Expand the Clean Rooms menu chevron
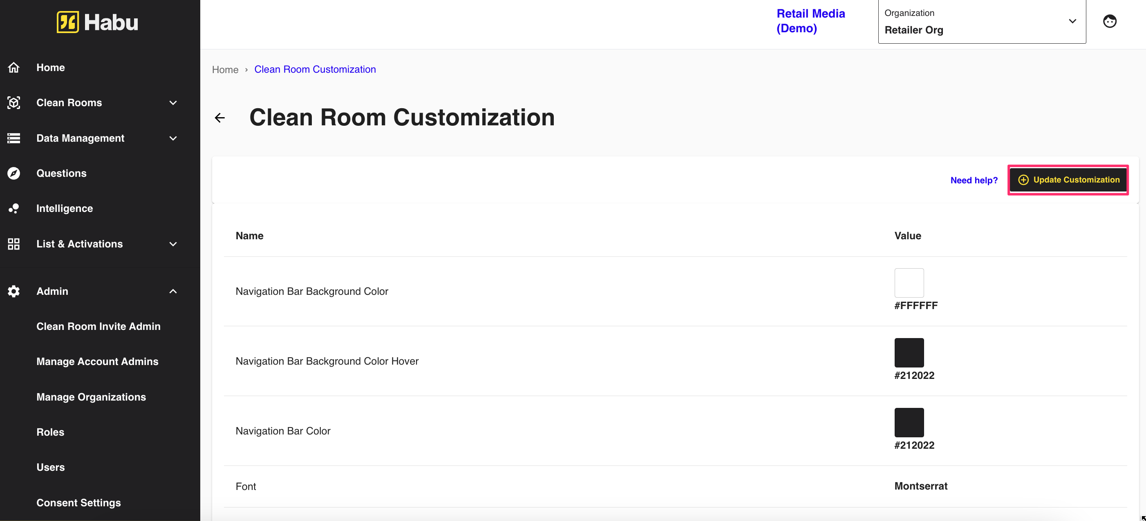1146x521 pixels. point(173,102)
